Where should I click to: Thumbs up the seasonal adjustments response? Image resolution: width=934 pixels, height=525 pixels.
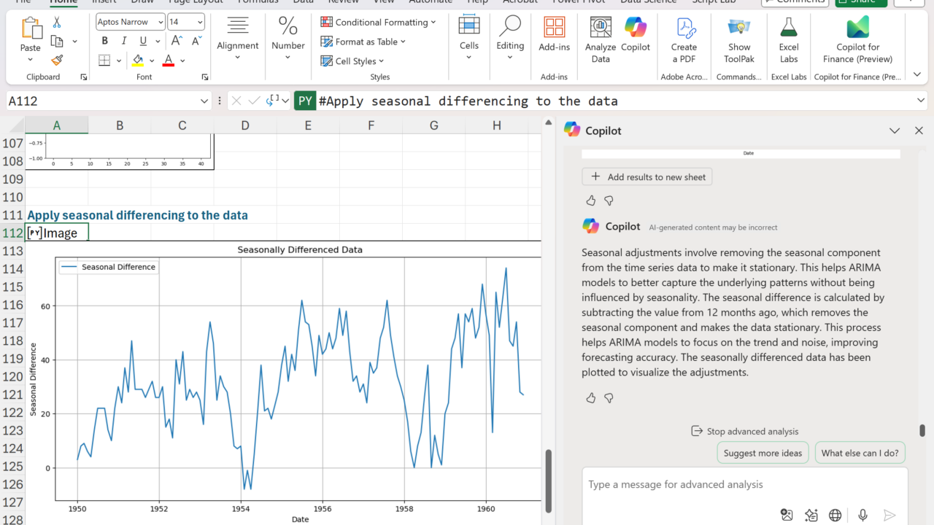(x=591, y=398)
